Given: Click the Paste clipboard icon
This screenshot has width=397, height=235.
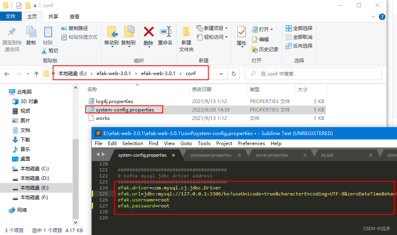Looking at the screenshot, I should [x=48, y=32].
